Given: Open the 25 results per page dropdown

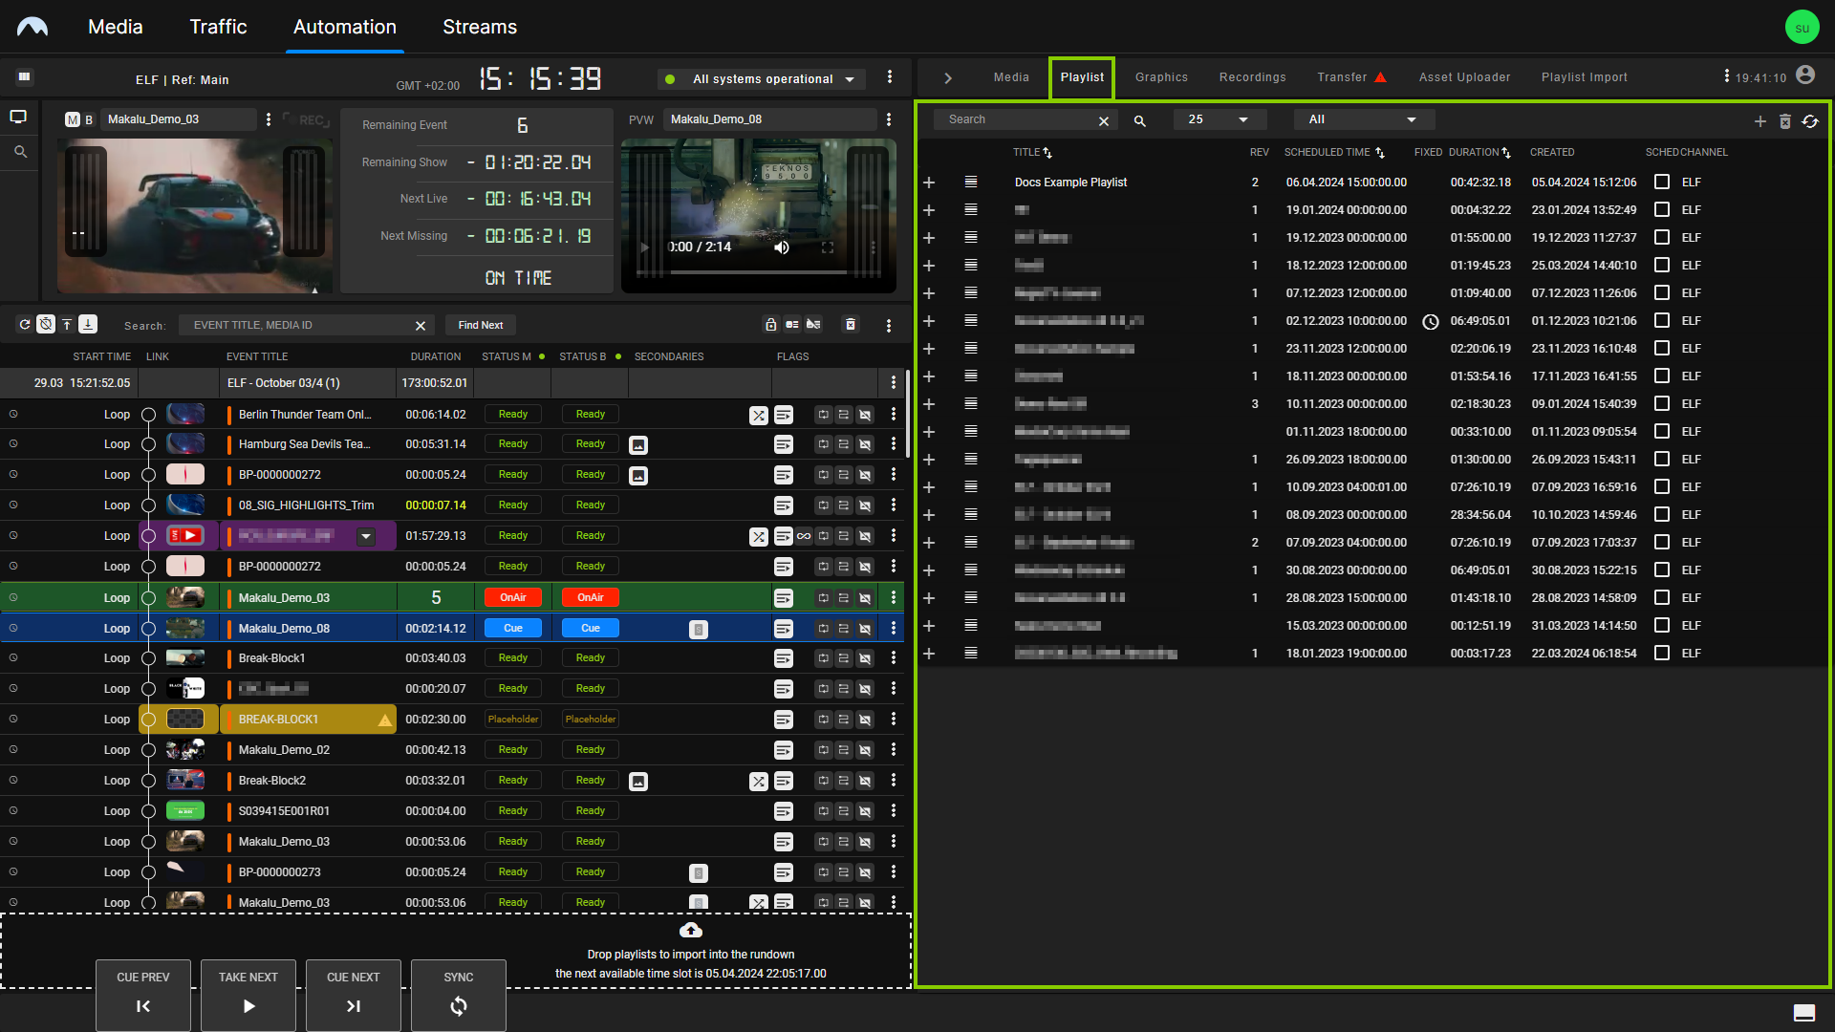Looking at the screenshot, I should coord(1219,119).
